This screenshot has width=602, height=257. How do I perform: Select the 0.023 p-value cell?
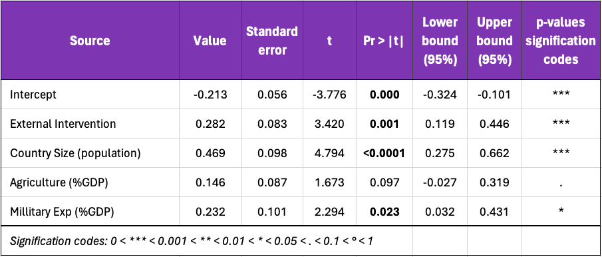coord(384,211)
